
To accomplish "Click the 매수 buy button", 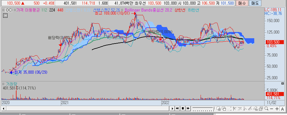I will 242,3.
